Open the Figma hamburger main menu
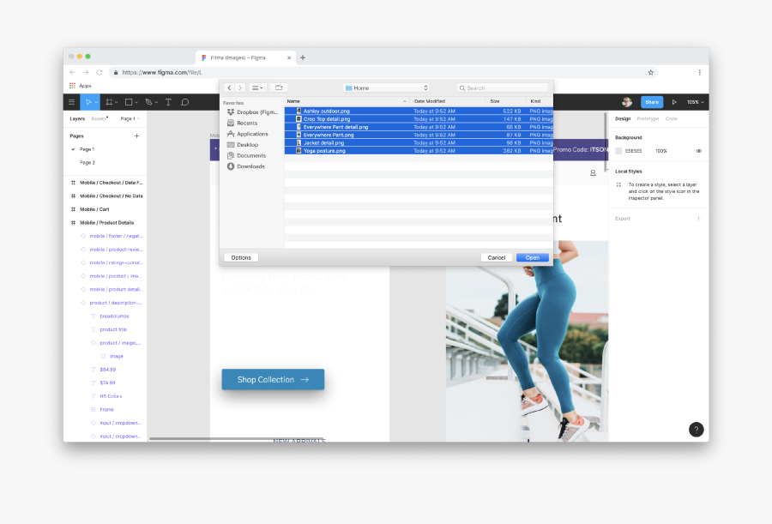Viewport: 772px width, 524px height. click(x=72, y=102)
